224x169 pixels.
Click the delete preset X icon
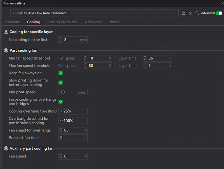[x=191, y=13]
